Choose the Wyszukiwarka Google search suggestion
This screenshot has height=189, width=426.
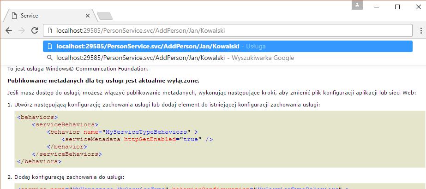(228, 58)
